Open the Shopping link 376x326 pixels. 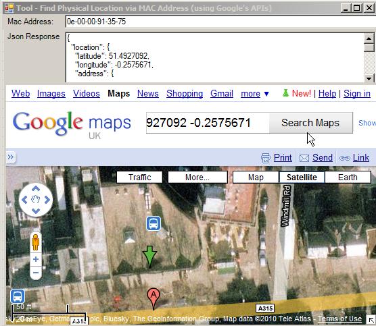[x=185, y=93]
